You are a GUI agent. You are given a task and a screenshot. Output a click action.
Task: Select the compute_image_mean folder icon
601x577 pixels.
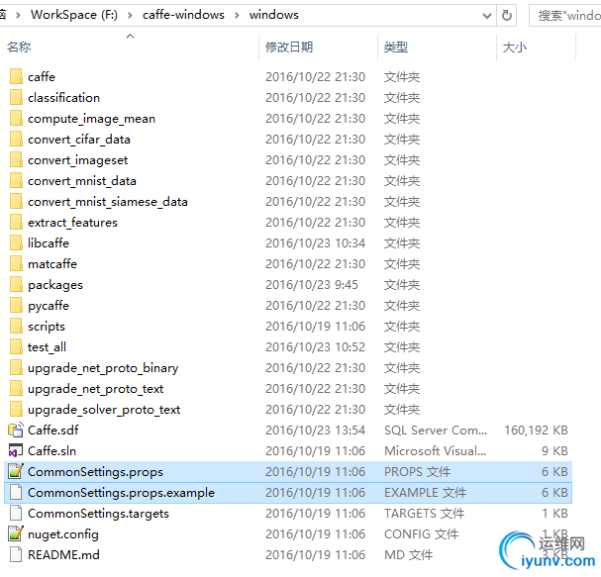coord(16,119)
